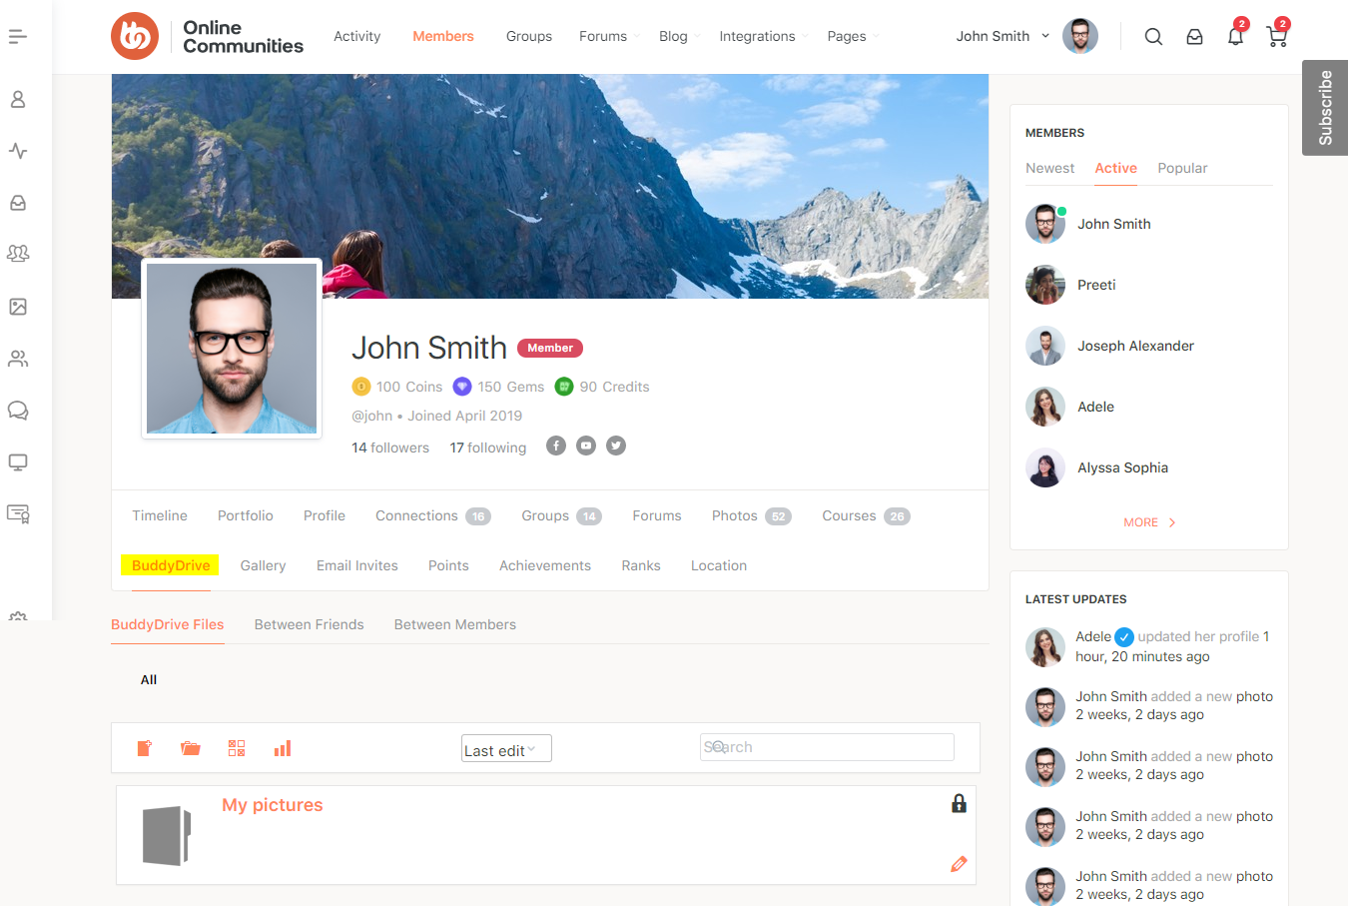Open the Pages navigation dropdown
This screenshot has width=1348, height=906.
tap(852, 36)
